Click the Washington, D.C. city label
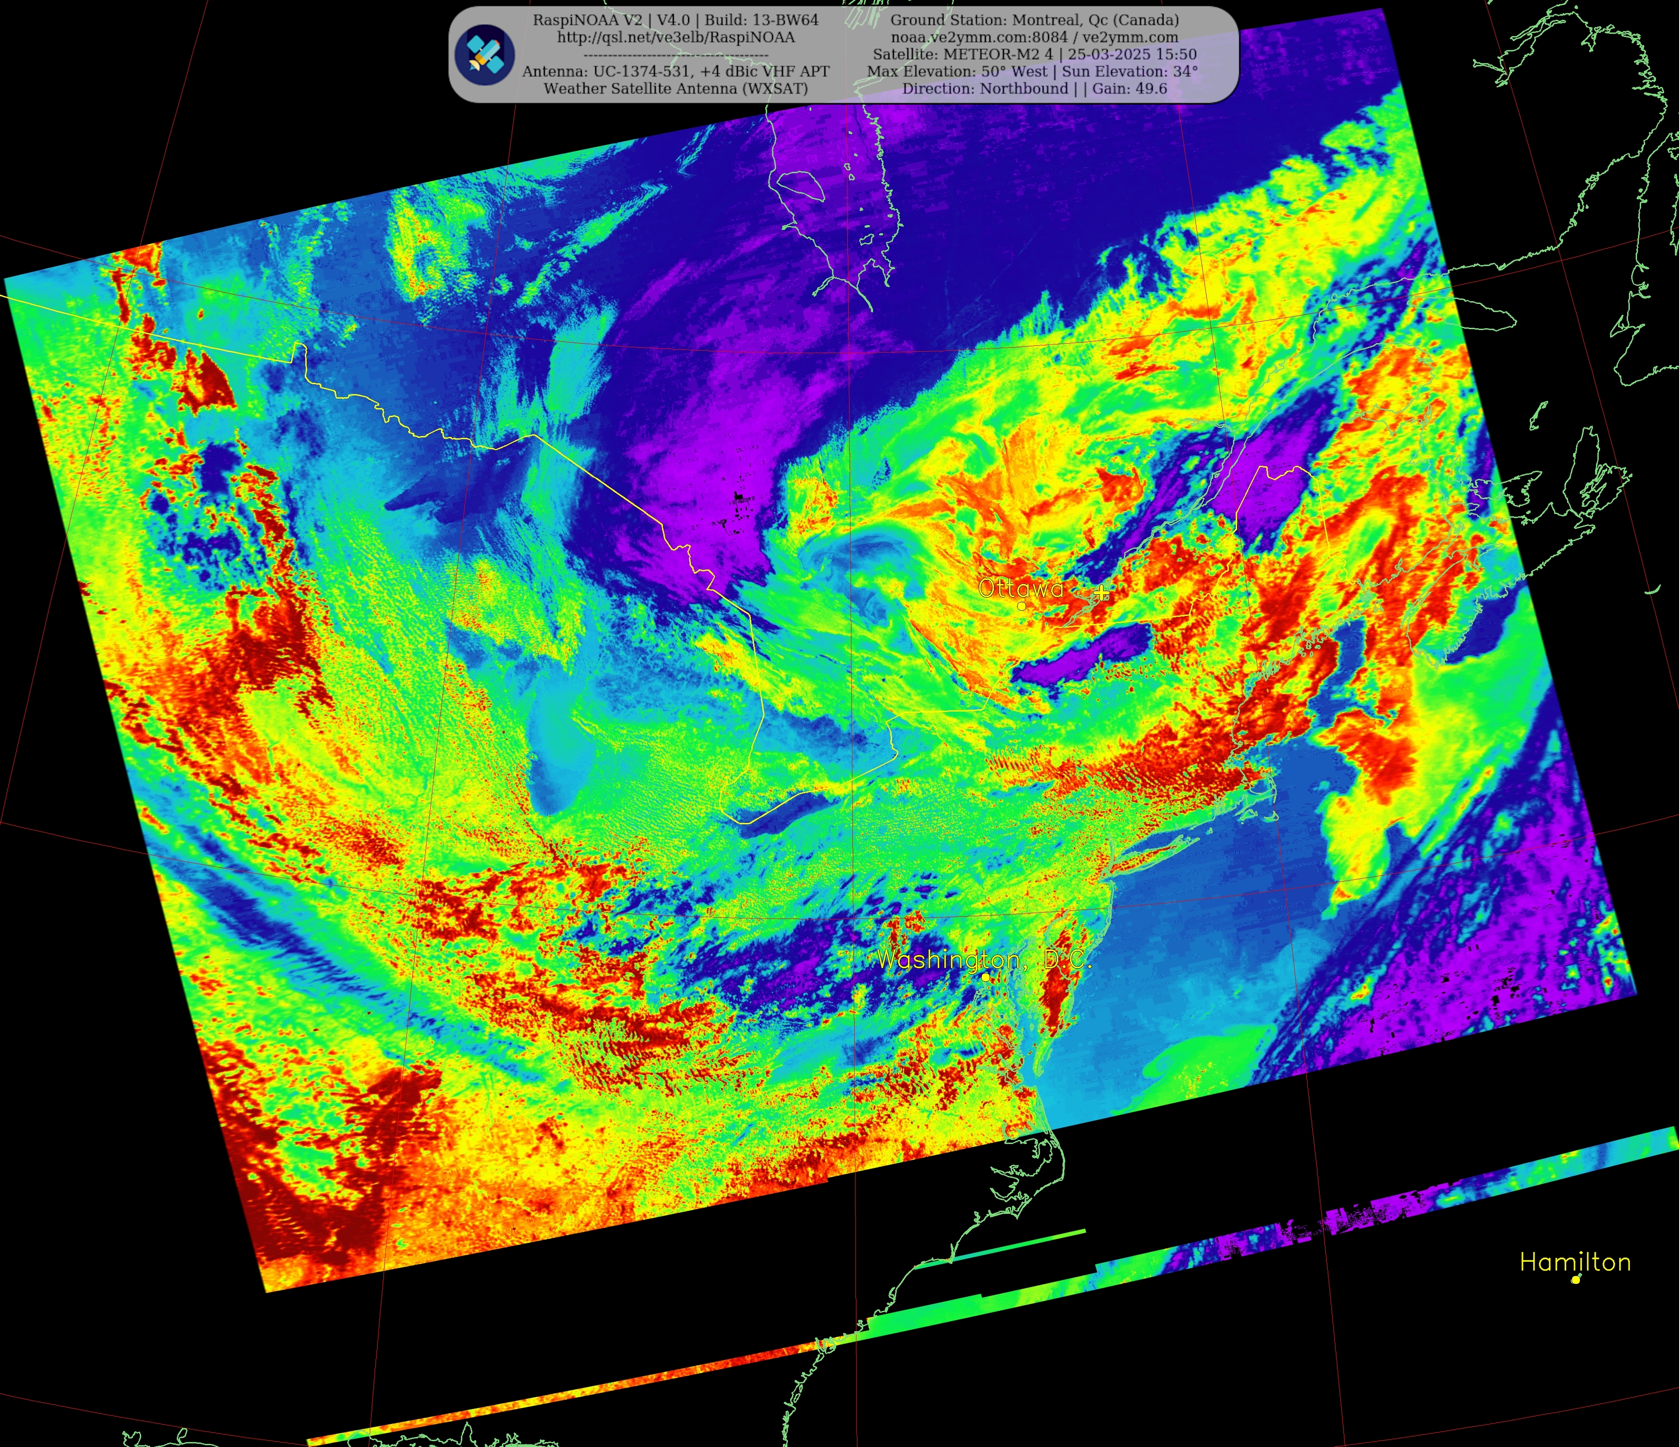Image resolution: width=1679 pixels, height=1447 pixels. pos(984,960)
